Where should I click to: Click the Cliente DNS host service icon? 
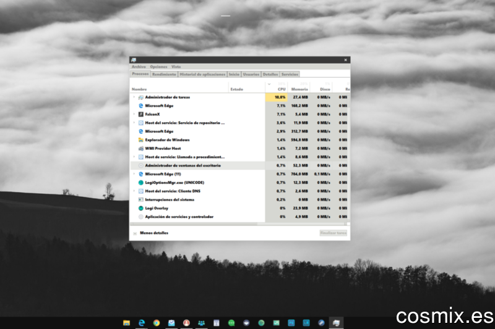coord(141,191)
